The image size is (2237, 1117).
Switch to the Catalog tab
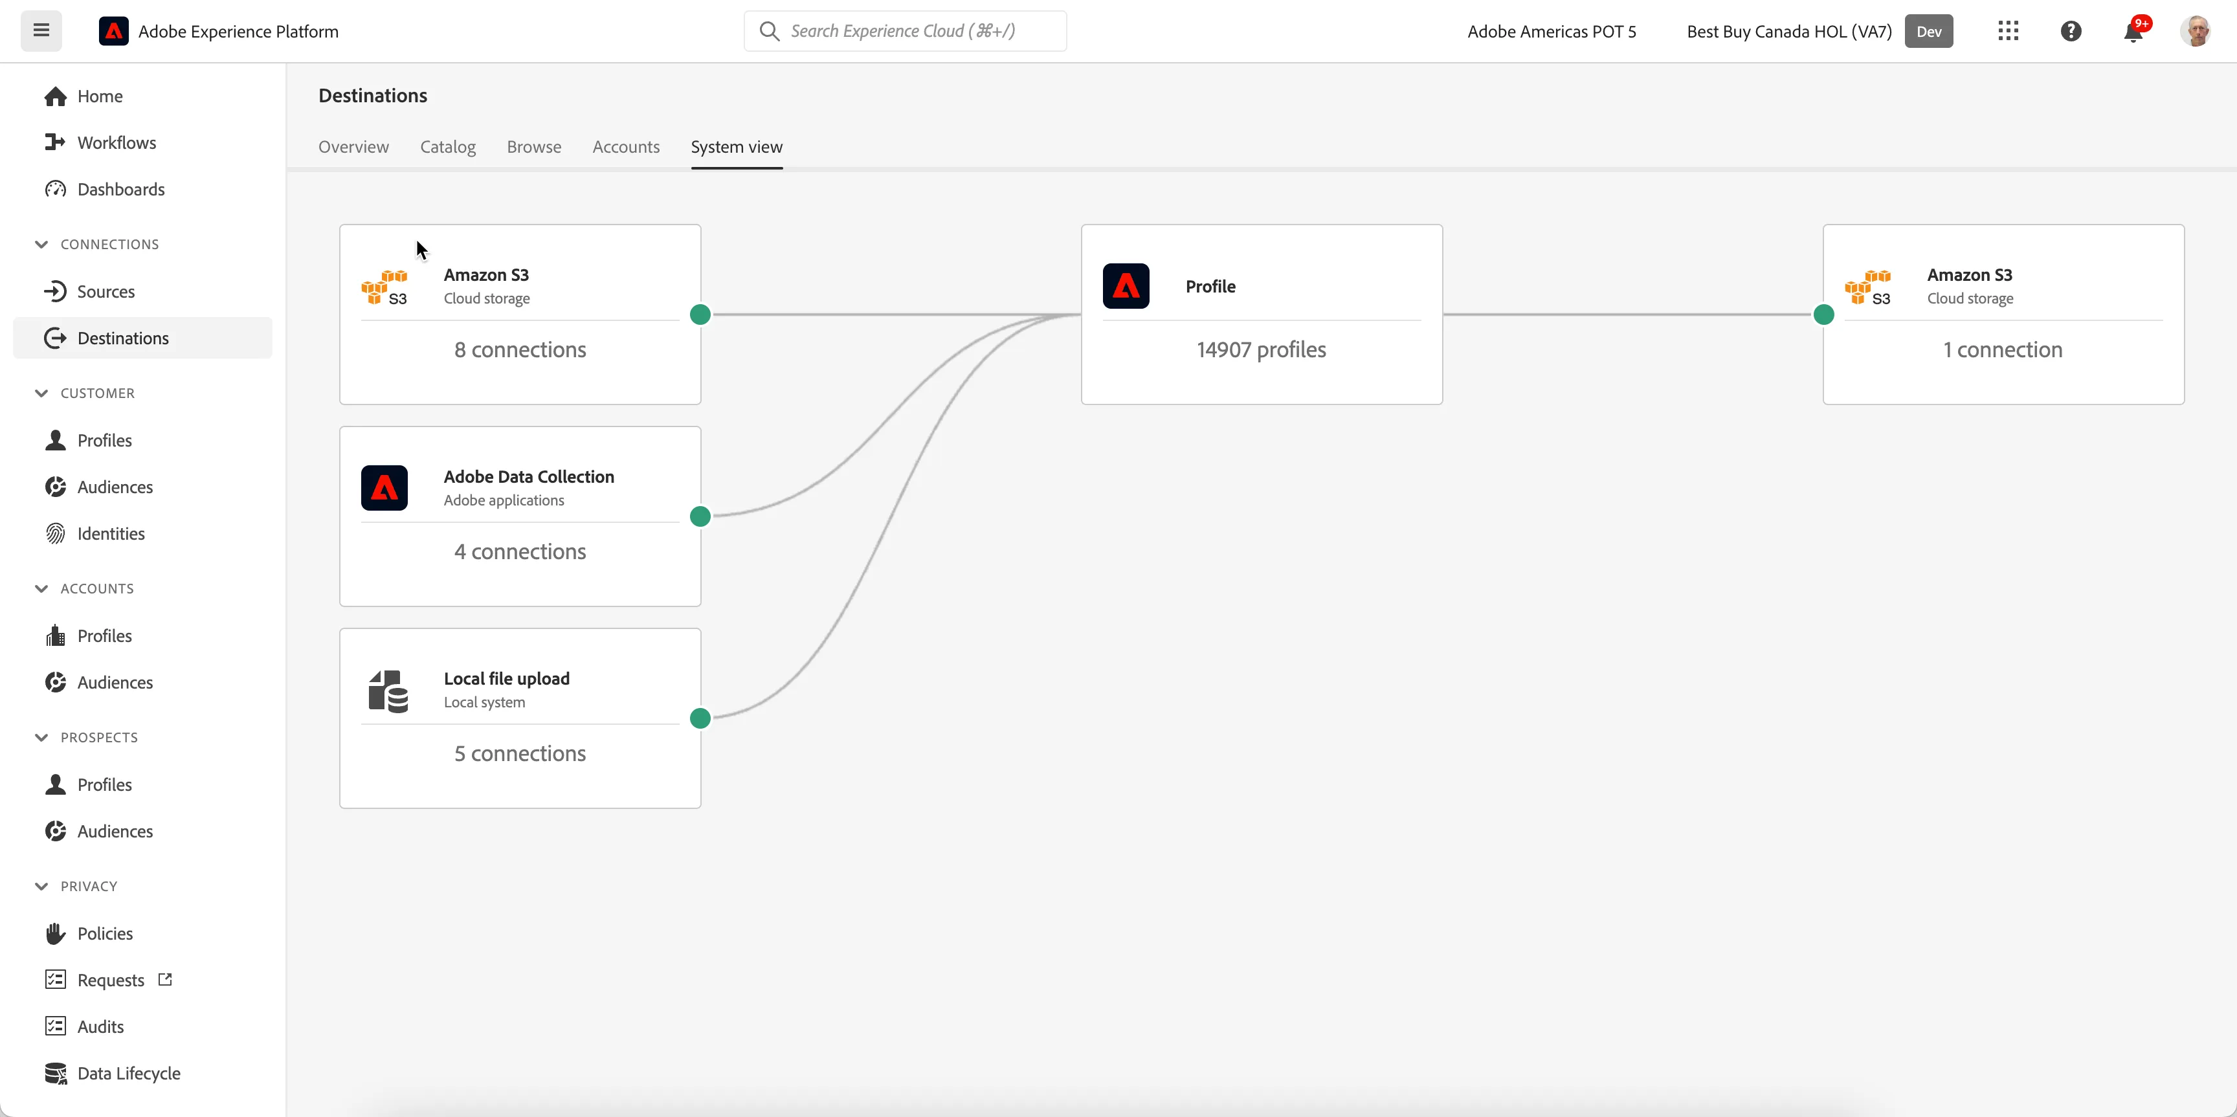(x=448, y=147)
